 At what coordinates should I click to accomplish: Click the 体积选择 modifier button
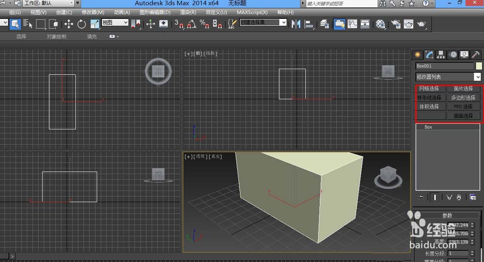click(x=429, y=107)
